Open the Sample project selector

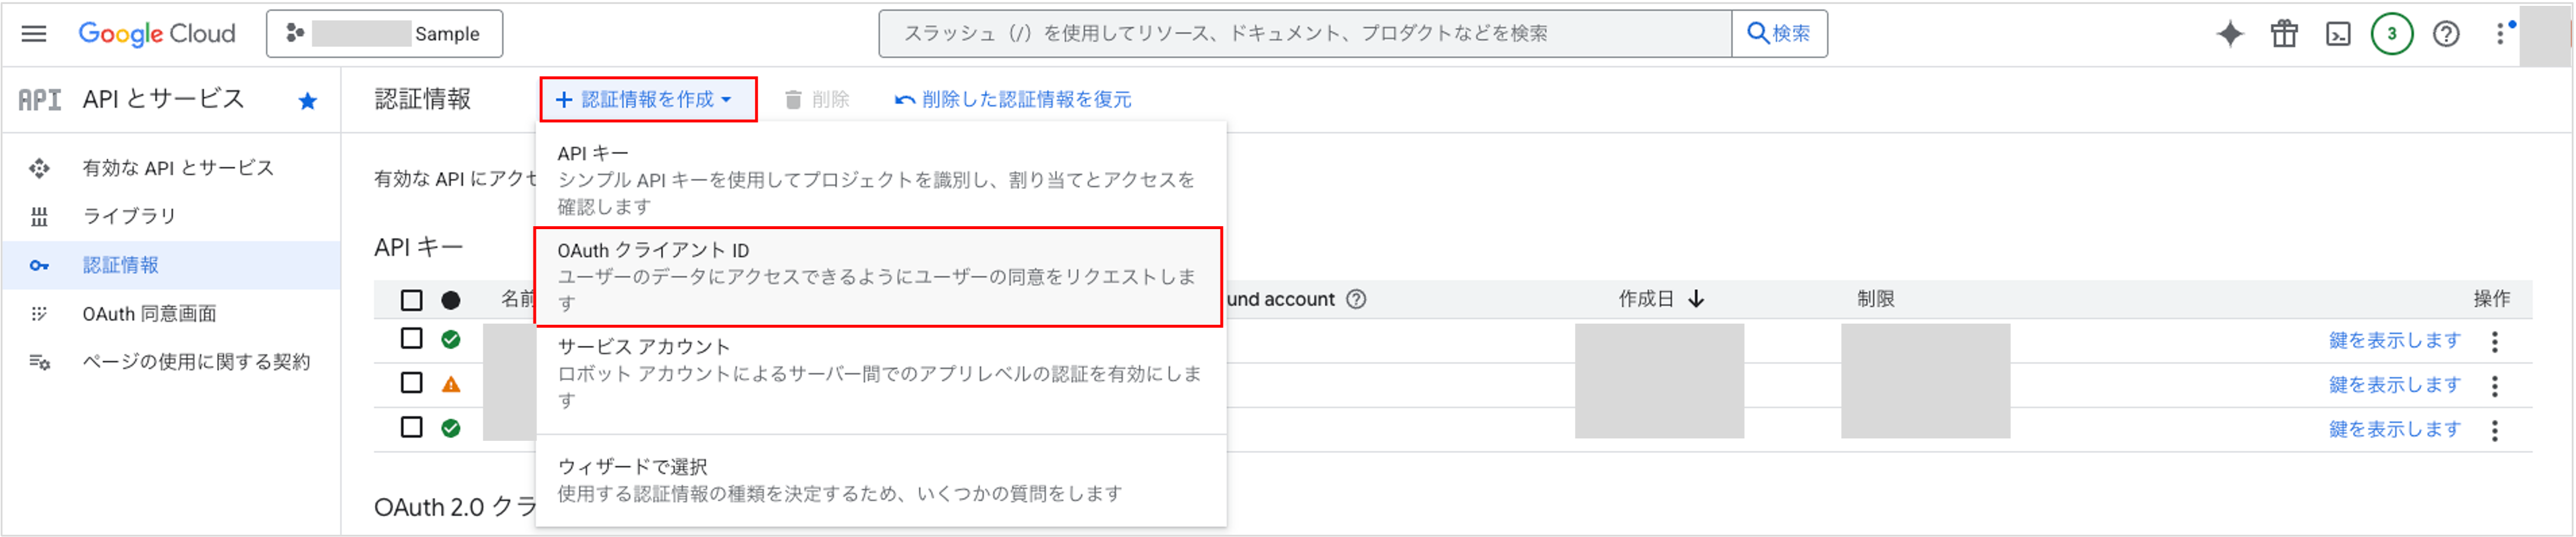(385, 34)
